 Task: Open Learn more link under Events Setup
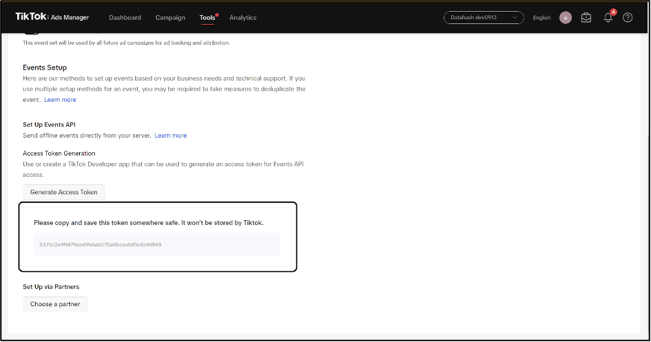(60, 100)
